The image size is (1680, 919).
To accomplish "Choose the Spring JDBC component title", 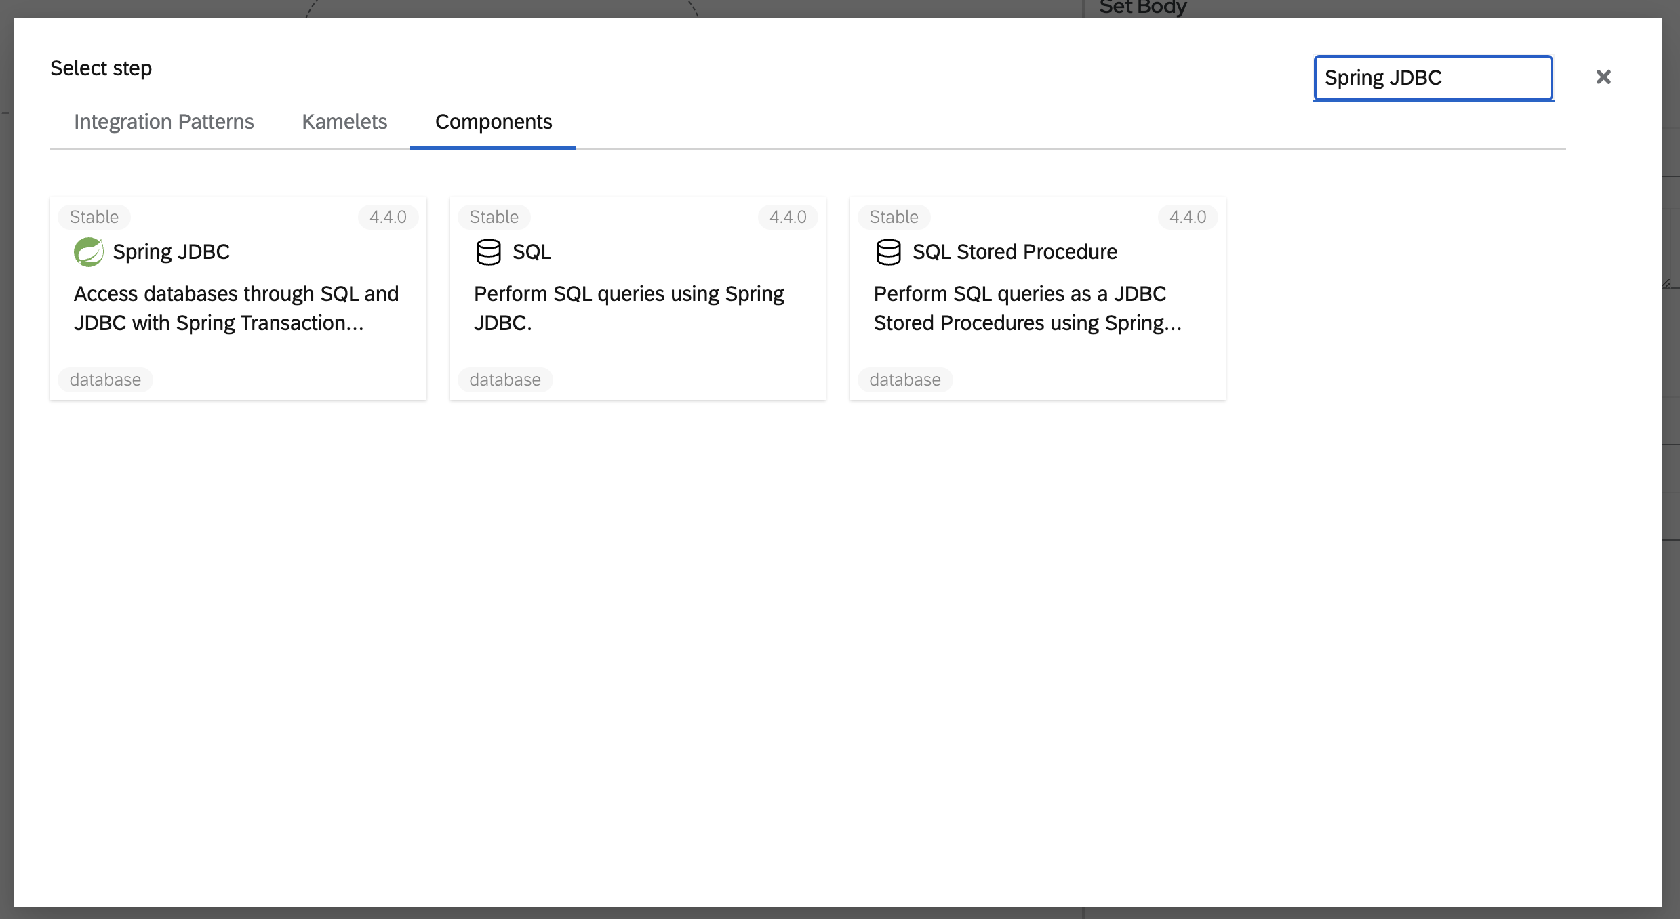I will click(172, 251).
